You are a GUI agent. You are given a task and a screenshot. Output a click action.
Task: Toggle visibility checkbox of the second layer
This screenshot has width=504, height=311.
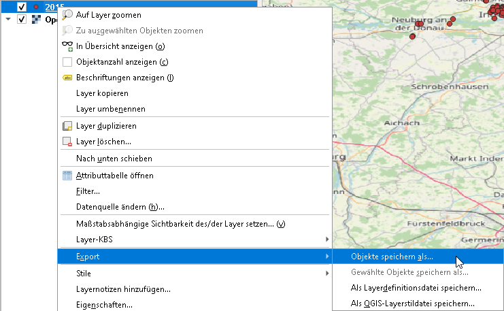(22, 19)
